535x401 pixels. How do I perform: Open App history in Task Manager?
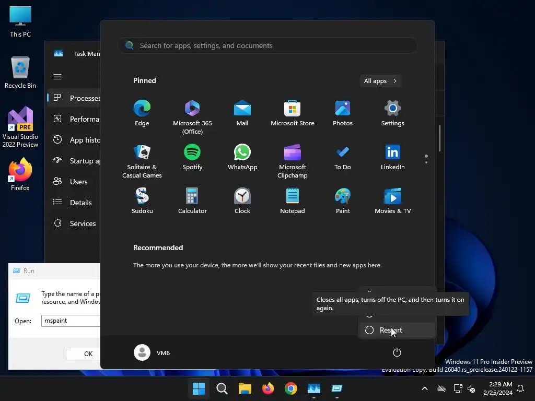[x=74, y=140]
